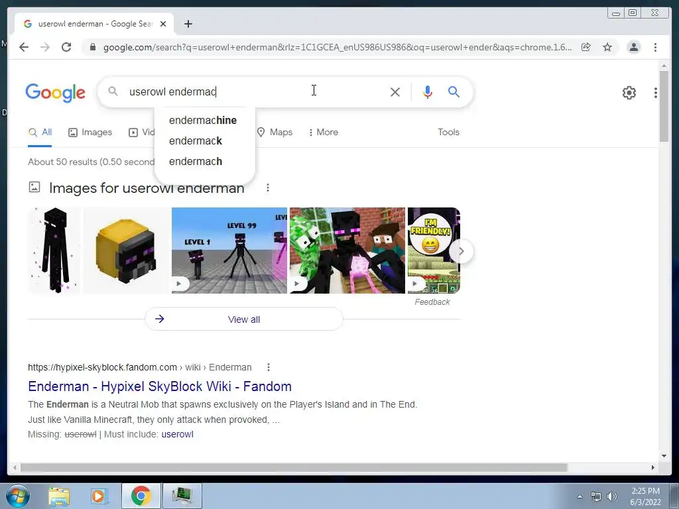
Task: Open the Windows Start menu
Action: [x=17, y=496]
